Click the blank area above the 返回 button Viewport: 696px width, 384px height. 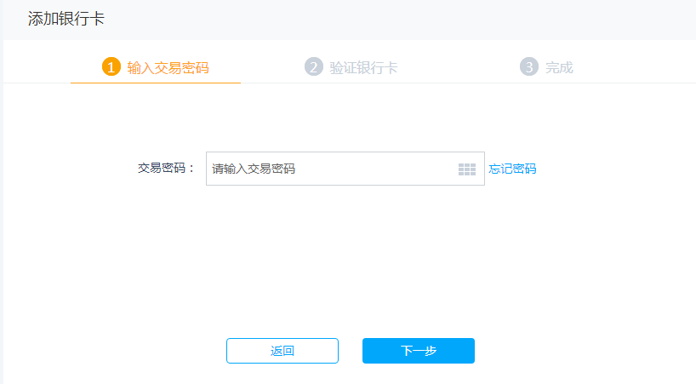[282, 267]
